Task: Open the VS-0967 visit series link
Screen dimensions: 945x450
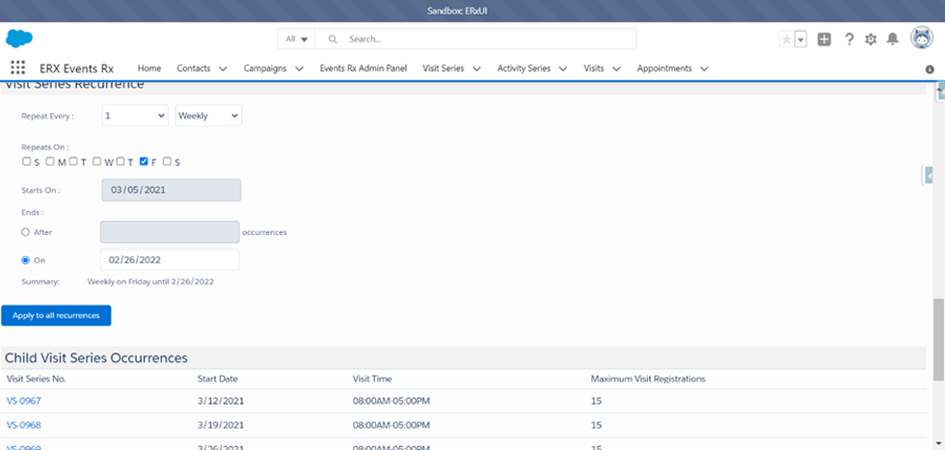Action: point(24,401)
